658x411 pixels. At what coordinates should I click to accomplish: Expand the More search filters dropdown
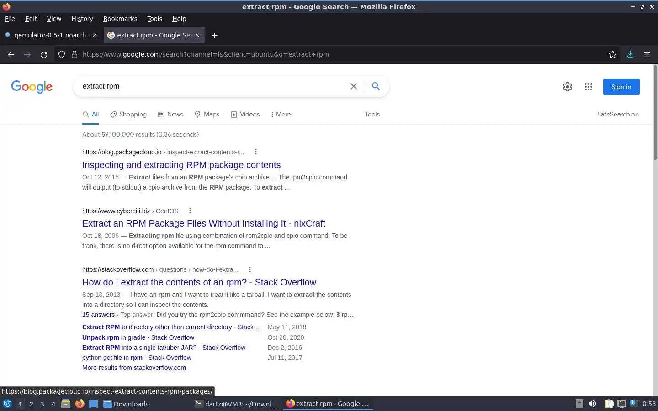(x=281, y=114)
